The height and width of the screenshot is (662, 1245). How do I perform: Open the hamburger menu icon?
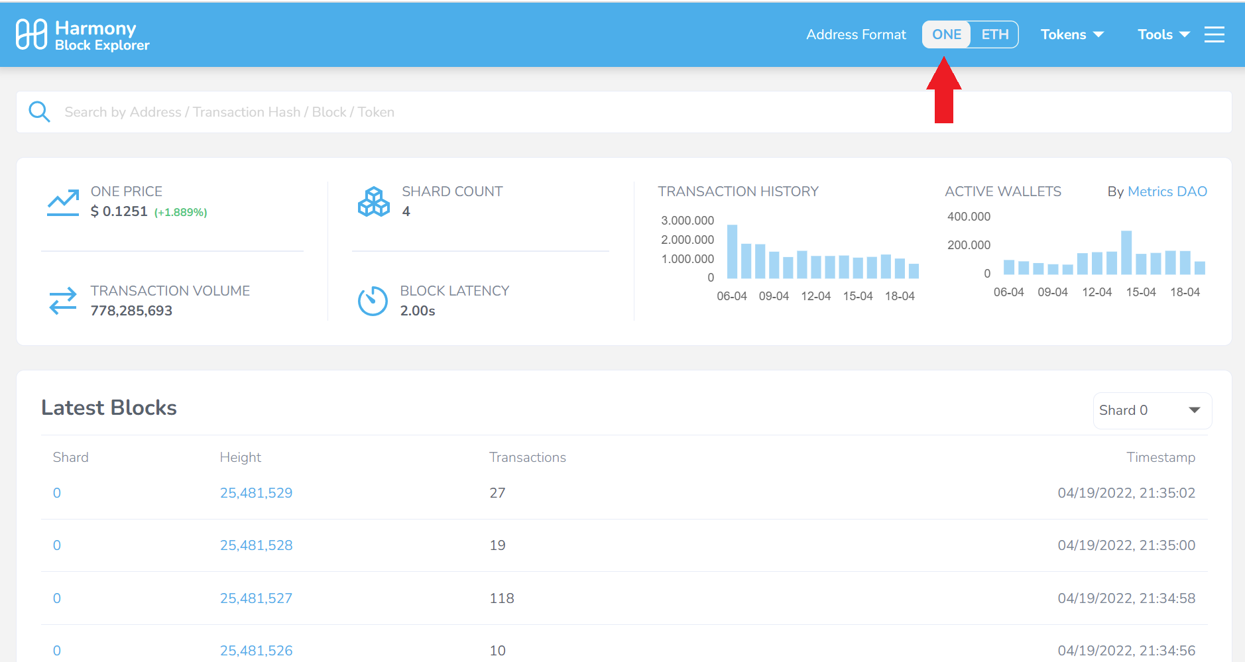click(x=1214, y=34)
